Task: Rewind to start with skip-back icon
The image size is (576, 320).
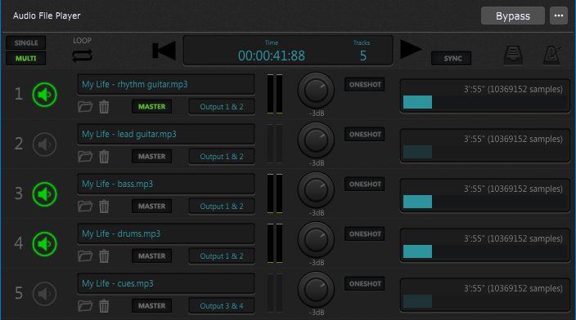Action: (x=164, y=51)
